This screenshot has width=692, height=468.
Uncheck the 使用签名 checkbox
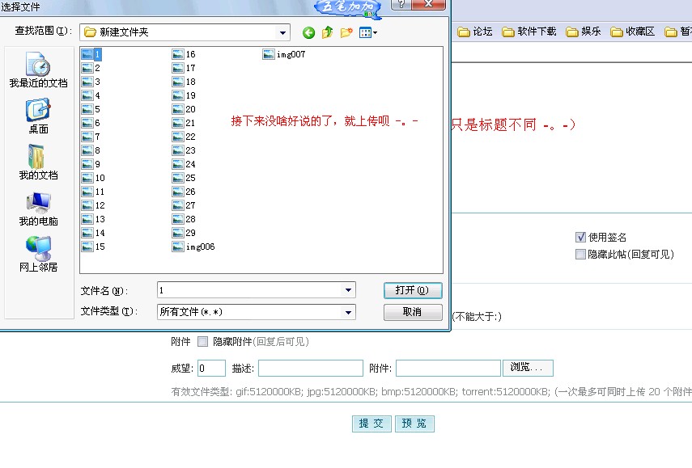pyautogui.click(x=580, y=238)
